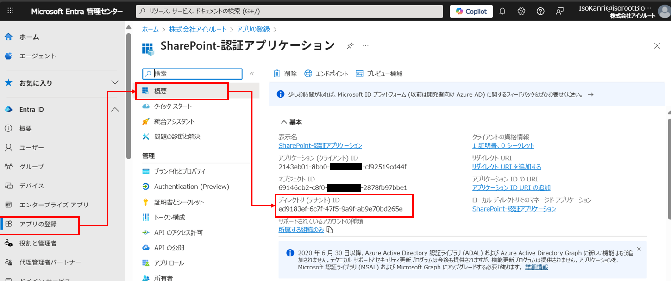This screenshot has width=671, height=281.
Task: Click the Microsoft Entra 管理センター title
Action: (77, 12)
